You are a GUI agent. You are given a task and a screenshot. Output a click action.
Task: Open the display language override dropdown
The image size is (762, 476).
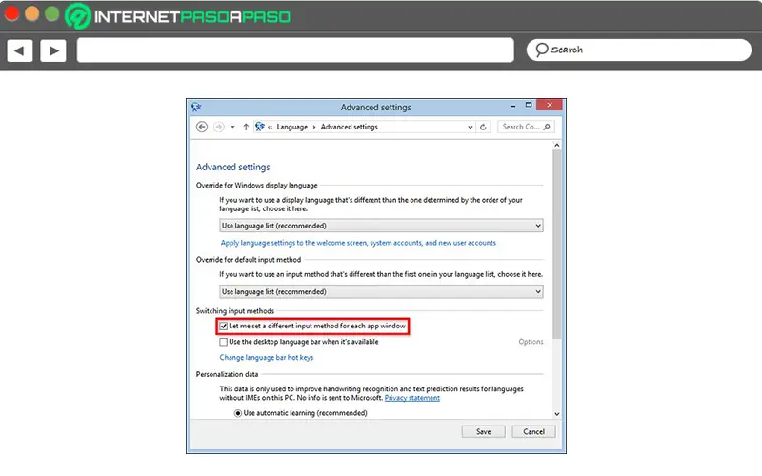(381, 226)
